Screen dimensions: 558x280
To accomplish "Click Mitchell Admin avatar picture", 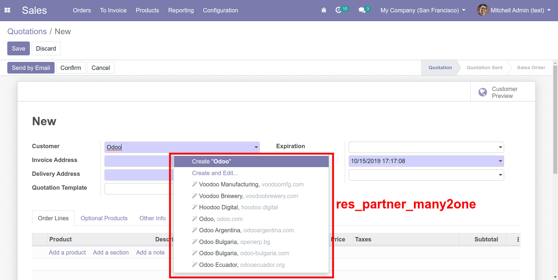I will coord(483,10).
